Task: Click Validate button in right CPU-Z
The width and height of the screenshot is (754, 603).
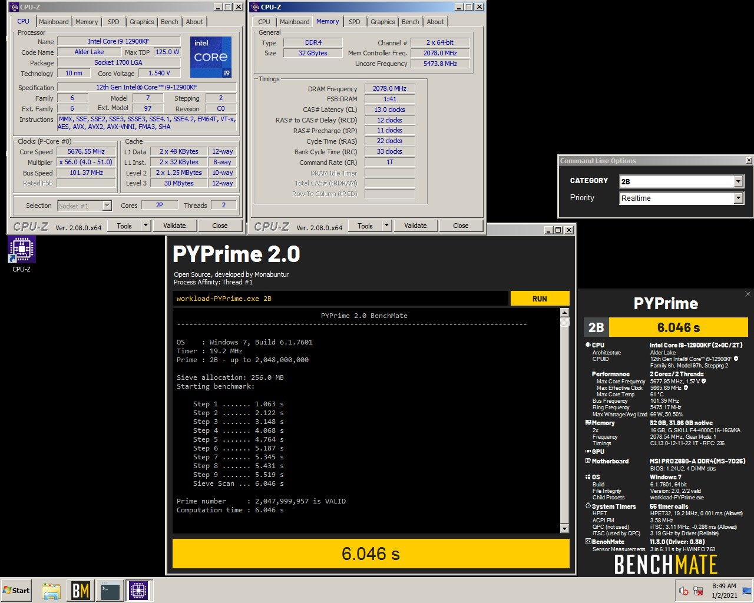Action: (415, 226)
